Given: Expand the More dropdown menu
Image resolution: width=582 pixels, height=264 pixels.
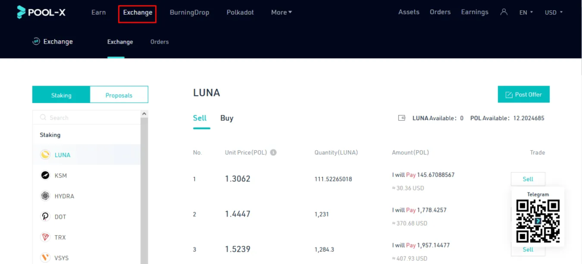Looking at the screenshot, I should 281,12.
